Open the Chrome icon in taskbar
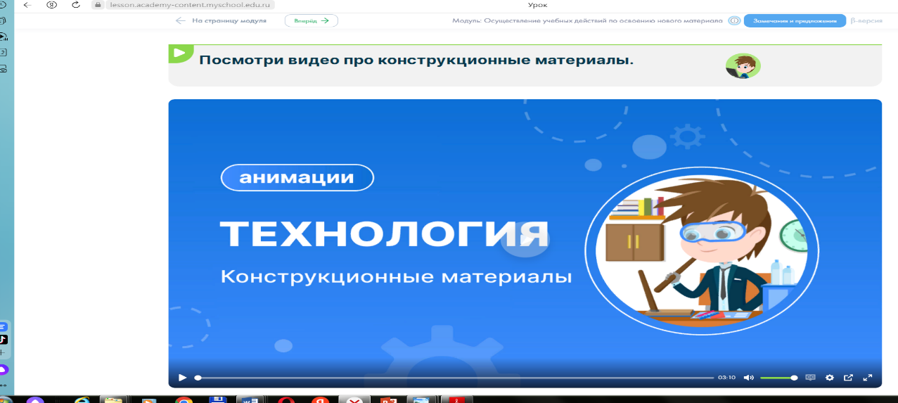898x403 pixels. tap(184, 400)
